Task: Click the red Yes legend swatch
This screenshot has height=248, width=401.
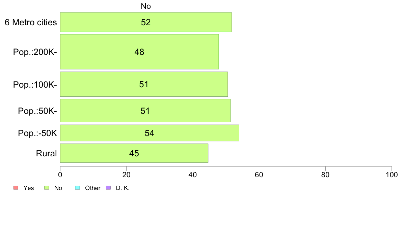Action: coord(16,188)
